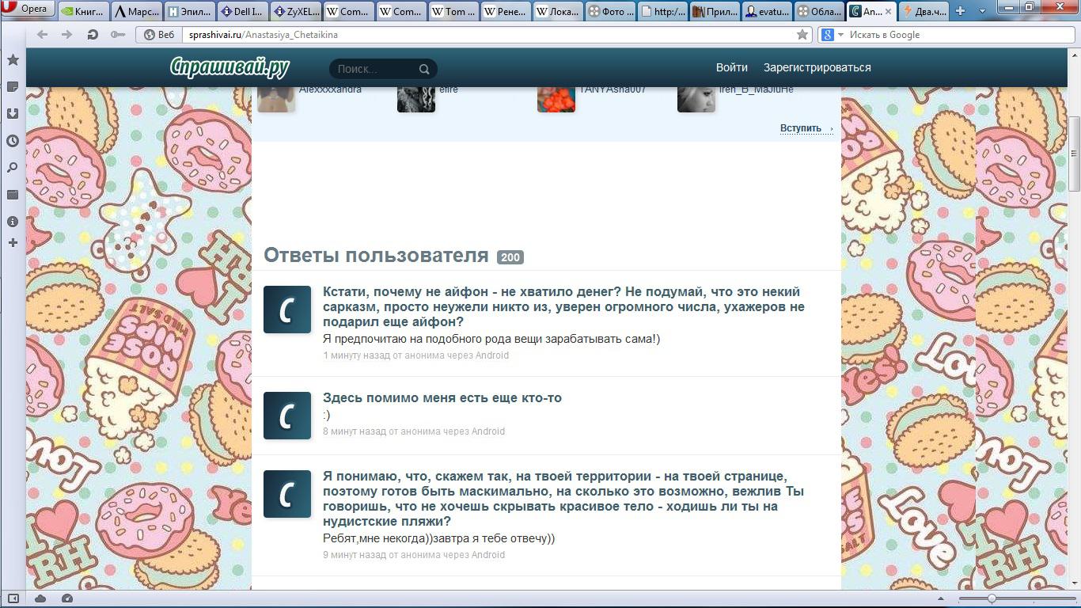
Task: Click the '200' answers count badge
Action: 510,256
